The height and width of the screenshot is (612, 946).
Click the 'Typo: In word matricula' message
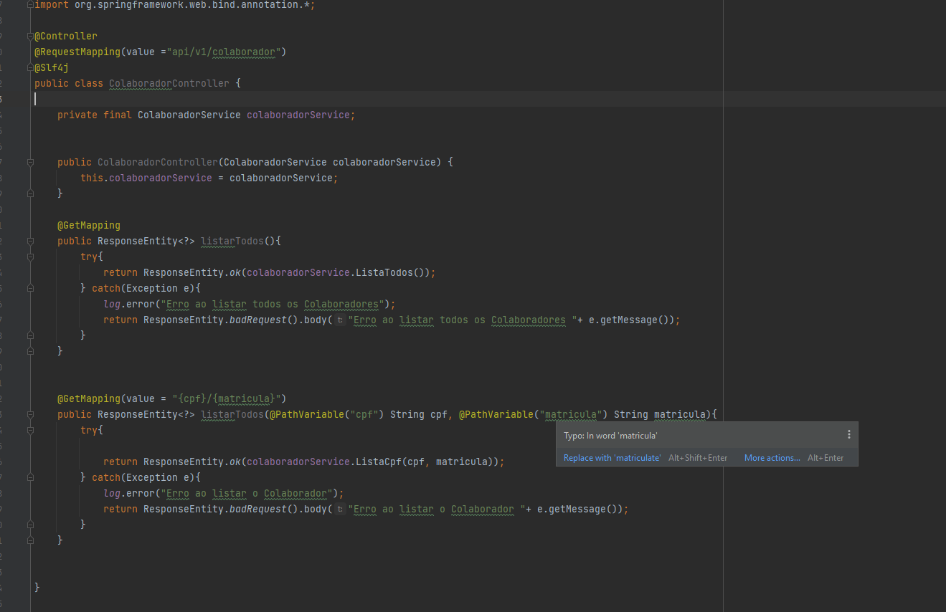coord(610,435)
